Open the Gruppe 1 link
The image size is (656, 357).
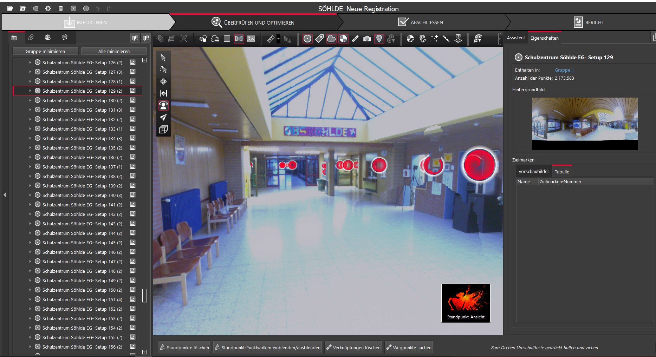(x=564, y=70)
